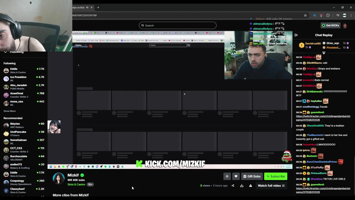Open a new browser tab
355x200 pixels.
pos(98,7)
